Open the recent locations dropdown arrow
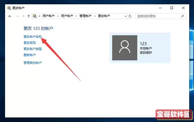 24,16
